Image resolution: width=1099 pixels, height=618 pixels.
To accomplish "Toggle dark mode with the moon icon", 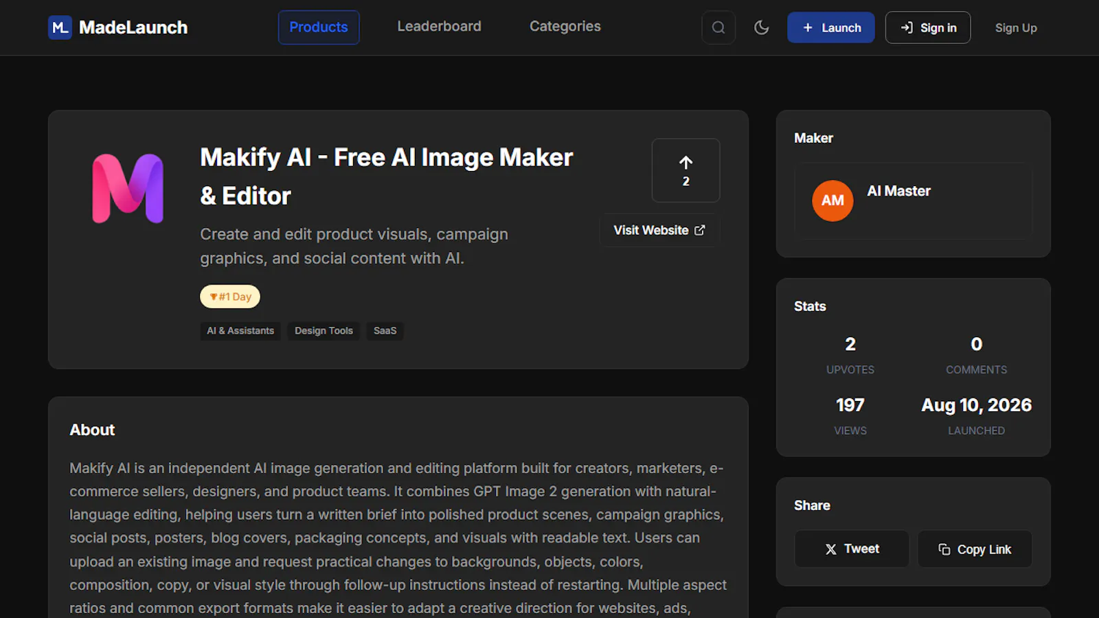I will [761, 27].
